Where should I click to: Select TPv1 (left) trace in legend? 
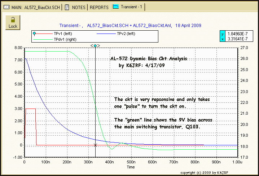tap(63, 34)
